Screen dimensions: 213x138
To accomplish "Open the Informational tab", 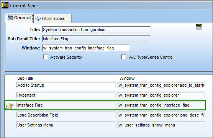I will point(53,18).
